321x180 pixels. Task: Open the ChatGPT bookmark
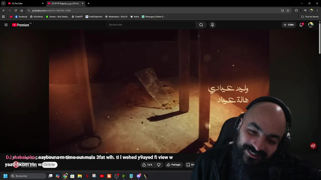77,16
